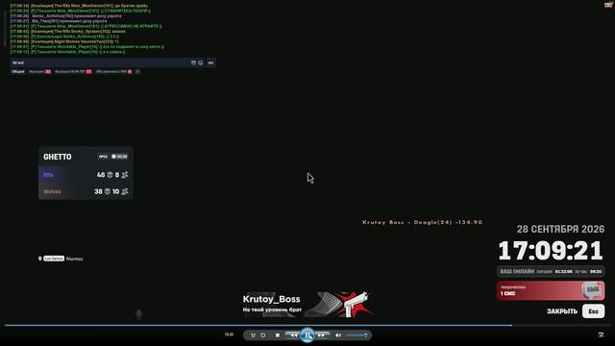The height and width of the screenshot is (346, 615).
Task: Open emoji picker in chat input
Action: [201, 62]
